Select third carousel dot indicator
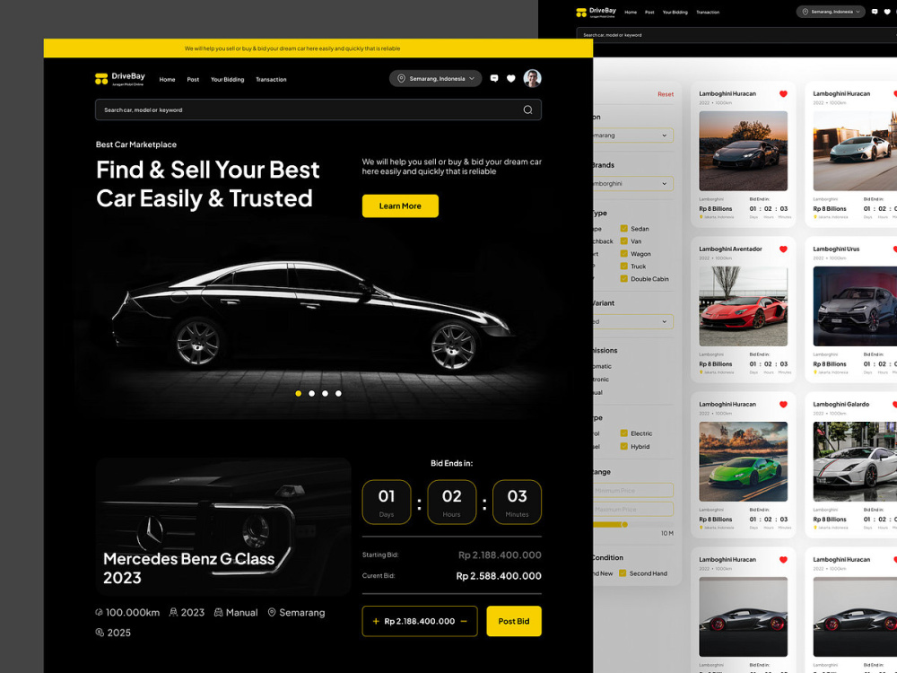 (x=325, y=393)
